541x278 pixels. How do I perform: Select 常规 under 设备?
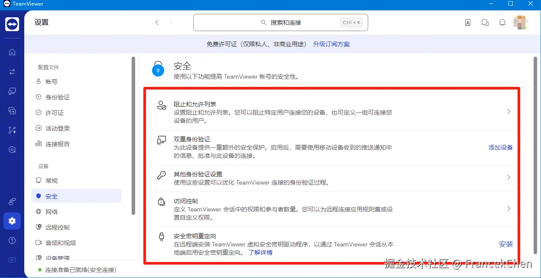[76, 181]
